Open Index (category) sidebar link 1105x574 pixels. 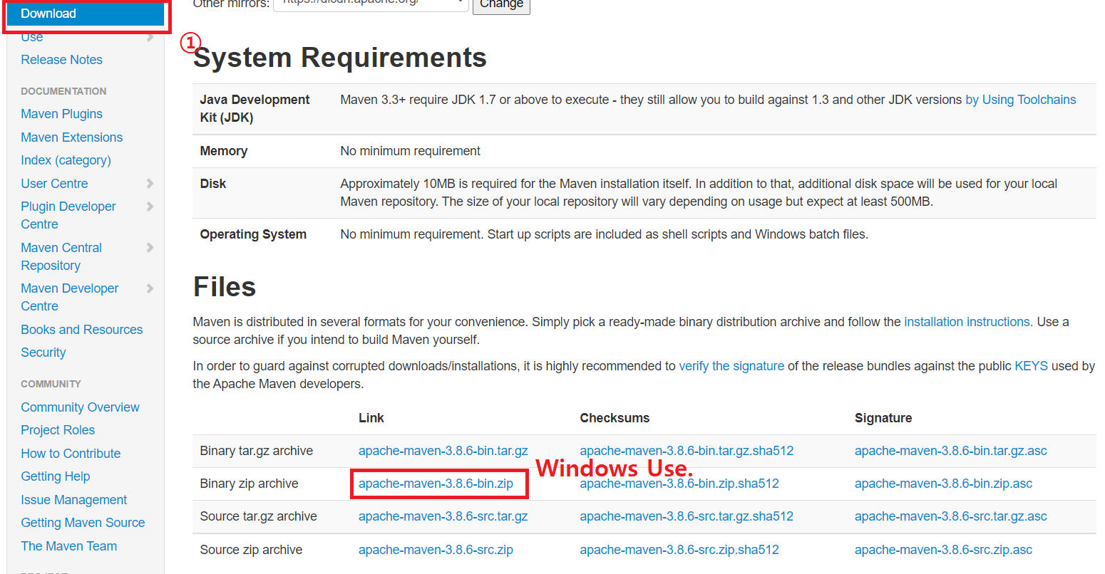point(66,160)
